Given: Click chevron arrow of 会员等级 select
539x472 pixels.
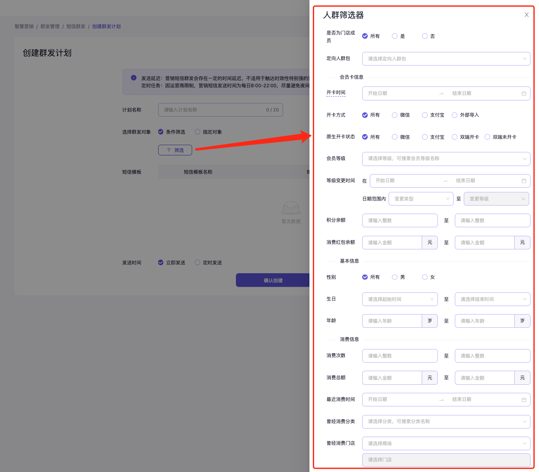Looking at the screenshot, I should pos(524,159).
